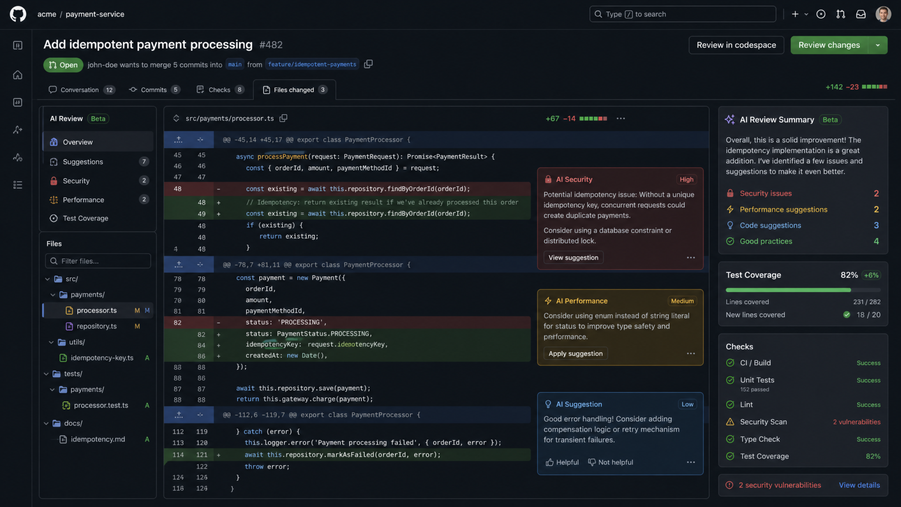Screen dimensions: 901x507
Task: Focus the Filter files input
Action: 98,261
